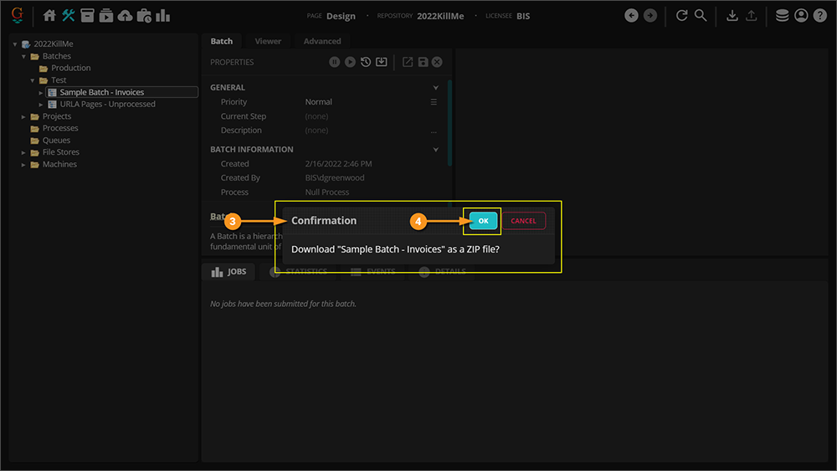Screen dimensions: 837x471
Task: Click the Priority value Normal
Action: tap(319, 102)
